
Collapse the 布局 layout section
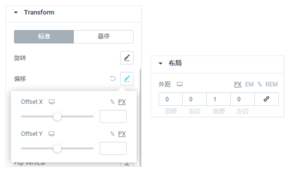click(x=161, y=64)
